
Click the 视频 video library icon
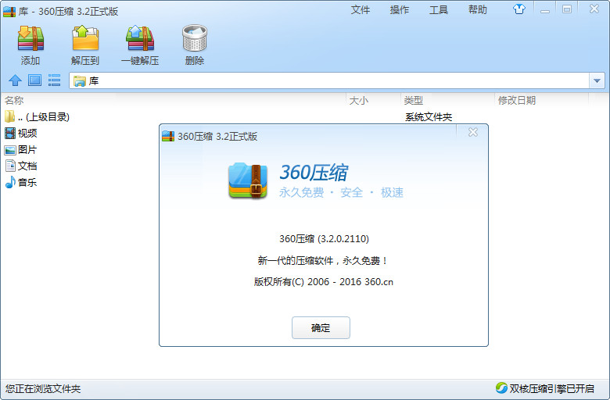click(x=10, y=134)
